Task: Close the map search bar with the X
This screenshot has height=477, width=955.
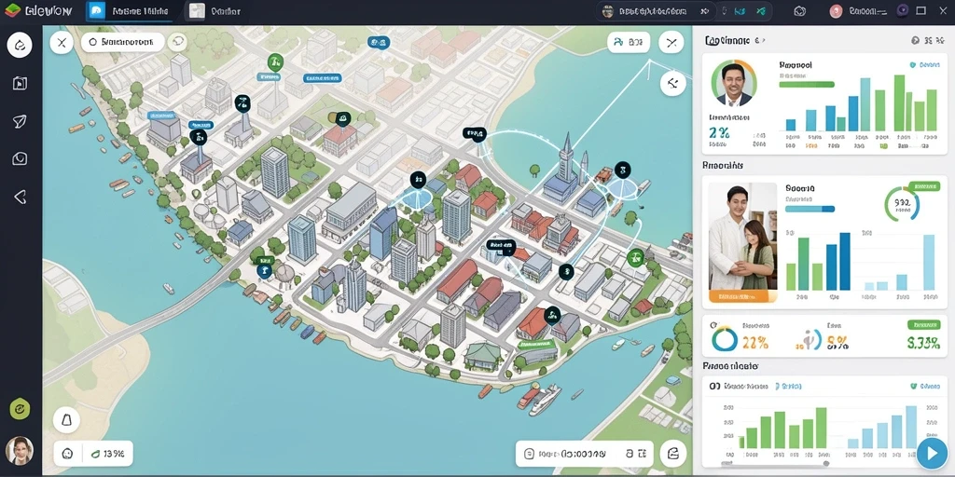Action: (62, 43)
